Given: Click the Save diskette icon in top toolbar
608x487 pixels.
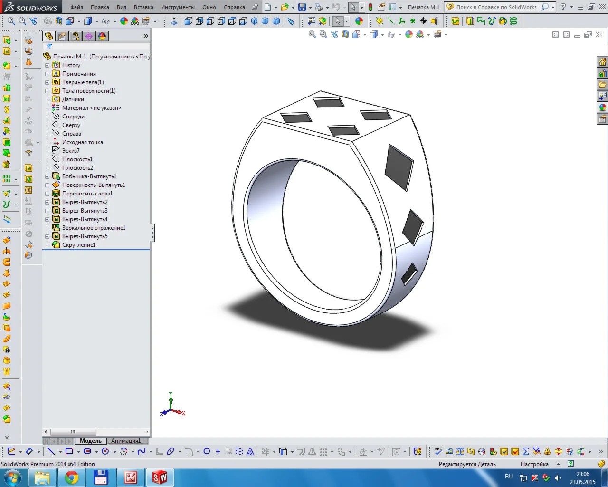Looking at the screenshot, I should click(x=302, y=7).
